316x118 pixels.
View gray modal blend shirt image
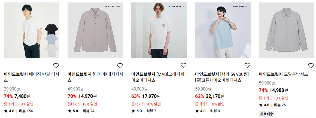point(286,30)
